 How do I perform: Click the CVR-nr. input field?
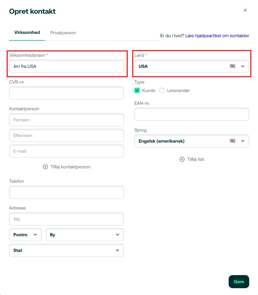67,93
